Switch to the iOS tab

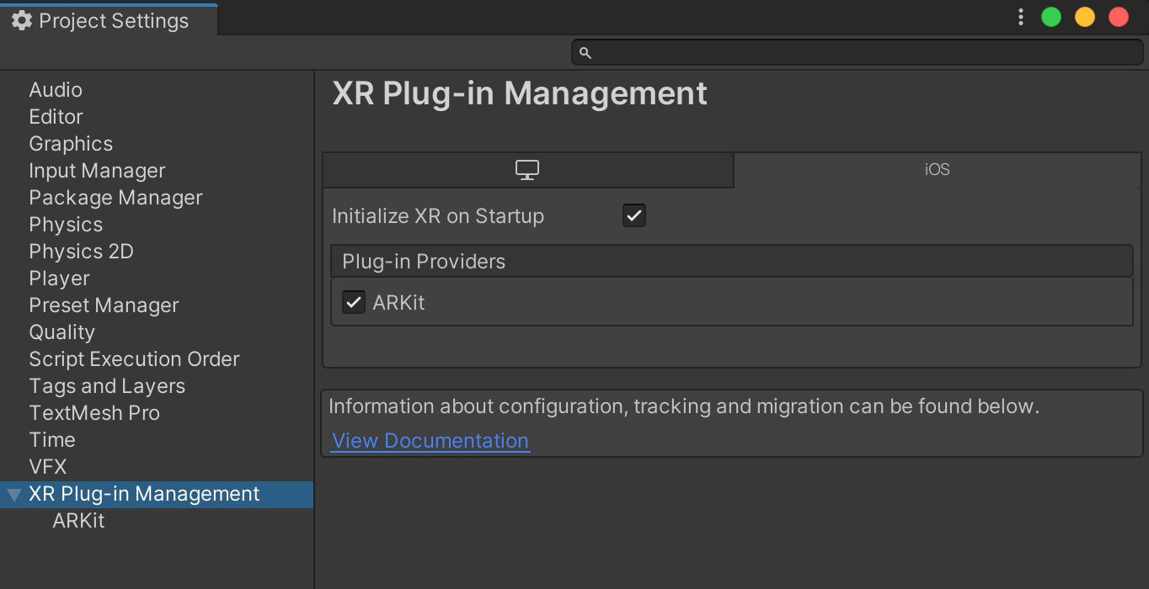coord(938,169)
